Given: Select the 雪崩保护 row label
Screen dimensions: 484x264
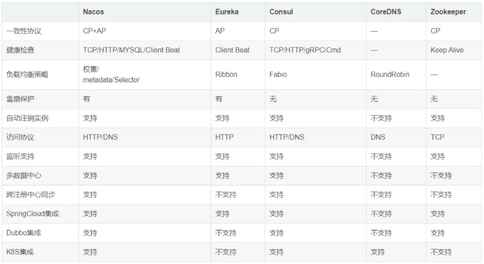Looking at the screenshot, I should point(20,99).
